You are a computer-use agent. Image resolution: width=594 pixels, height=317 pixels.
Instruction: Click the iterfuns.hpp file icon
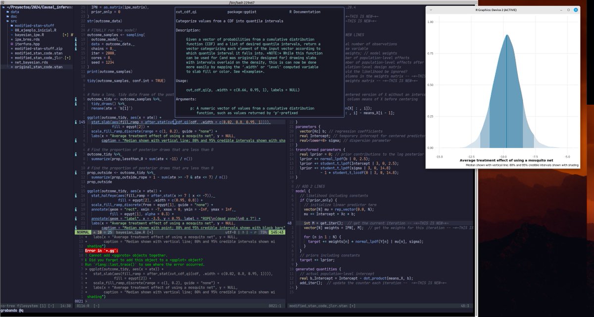12,45
